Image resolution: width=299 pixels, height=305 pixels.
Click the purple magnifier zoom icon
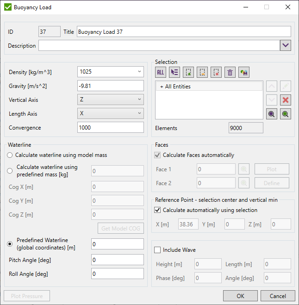272,114
